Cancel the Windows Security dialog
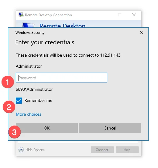This screenshot has height=168, width=158. pos(110,128)
